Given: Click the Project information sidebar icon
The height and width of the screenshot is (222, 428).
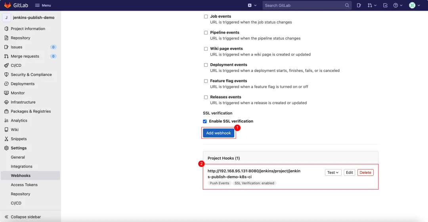Looking at the screenshot, I should 6,28.
